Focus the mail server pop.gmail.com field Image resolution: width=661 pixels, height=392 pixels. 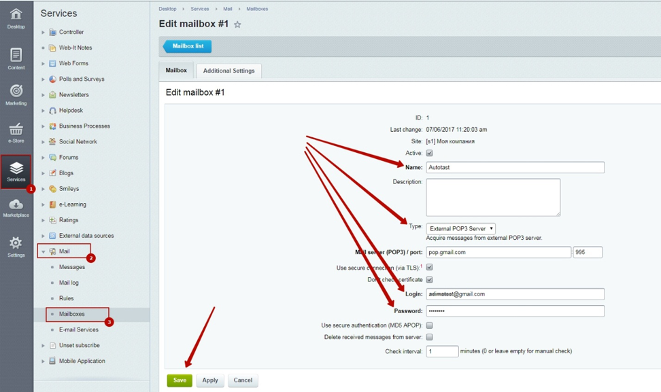pyautogui.click(x=498, y=252)
